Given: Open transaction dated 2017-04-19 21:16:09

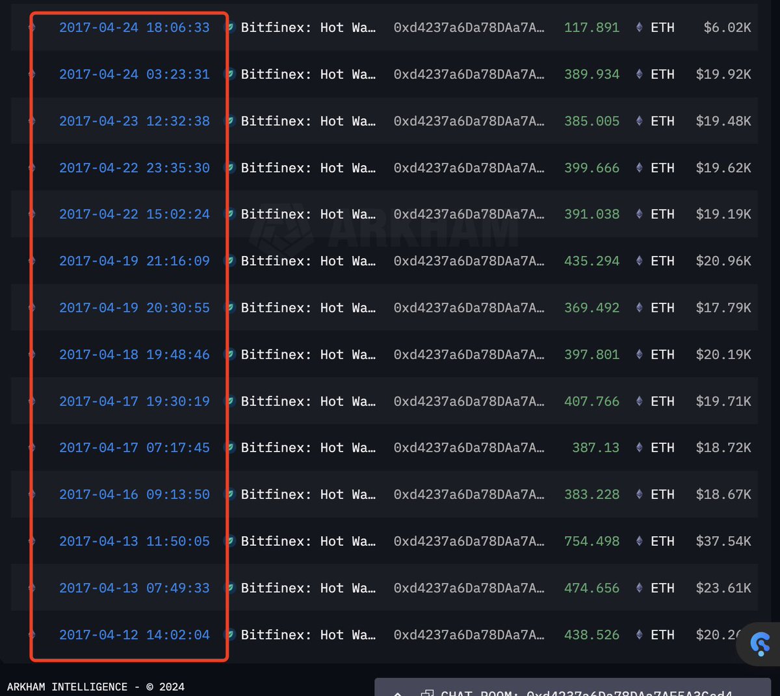Looking at the screenshot, I should coord(135,261).
